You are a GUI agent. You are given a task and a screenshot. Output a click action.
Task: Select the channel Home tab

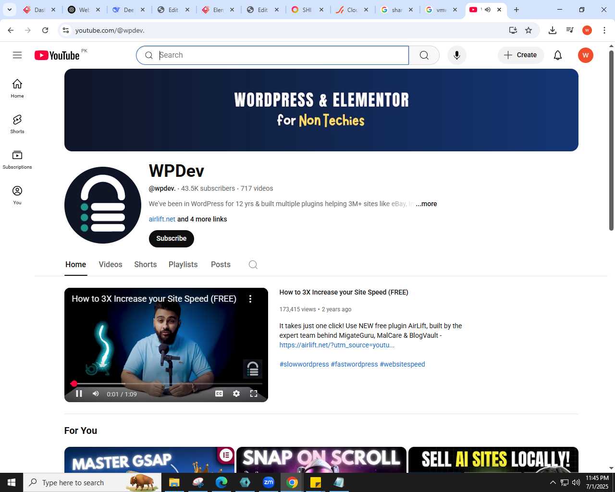(76, 265)
